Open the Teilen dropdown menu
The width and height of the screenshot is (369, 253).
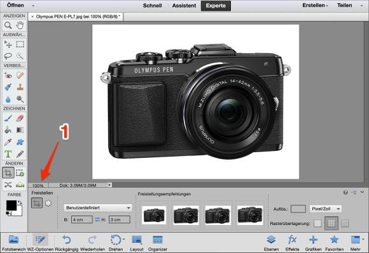click(x=345, y=5)
